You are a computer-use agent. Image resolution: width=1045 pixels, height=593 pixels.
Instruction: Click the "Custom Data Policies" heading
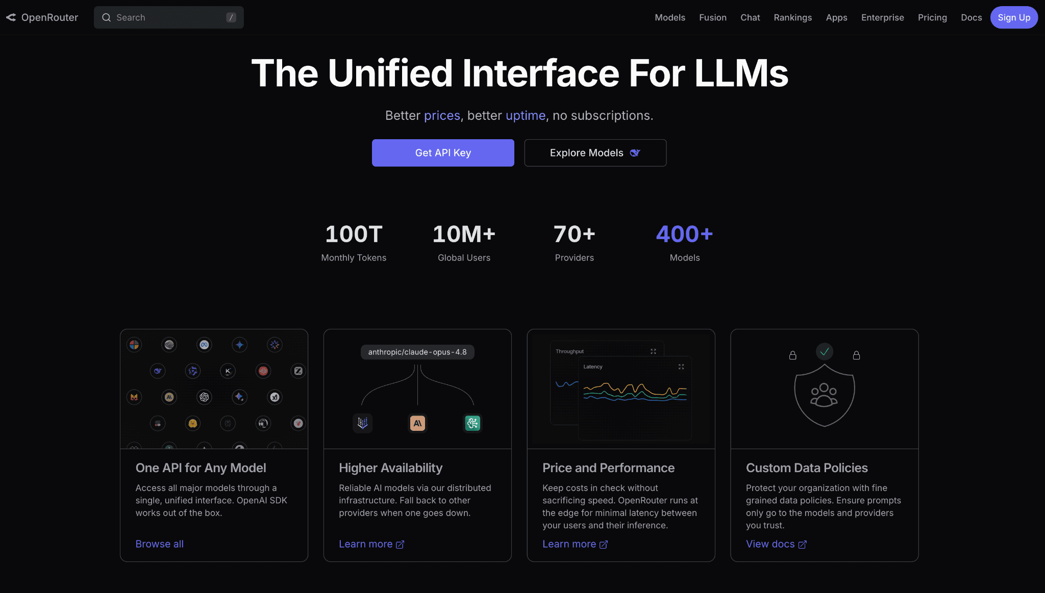pos(807,468)
